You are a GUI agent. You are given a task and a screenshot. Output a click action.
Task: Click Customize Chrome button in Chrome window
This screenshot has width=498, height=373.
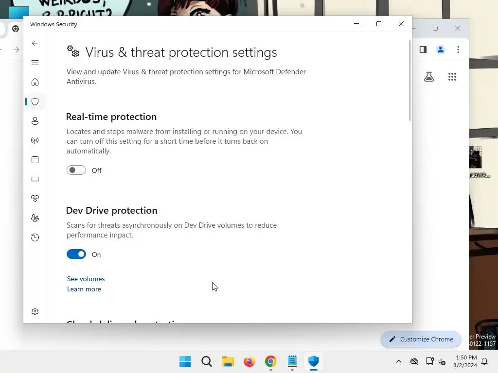coord(421,339)
